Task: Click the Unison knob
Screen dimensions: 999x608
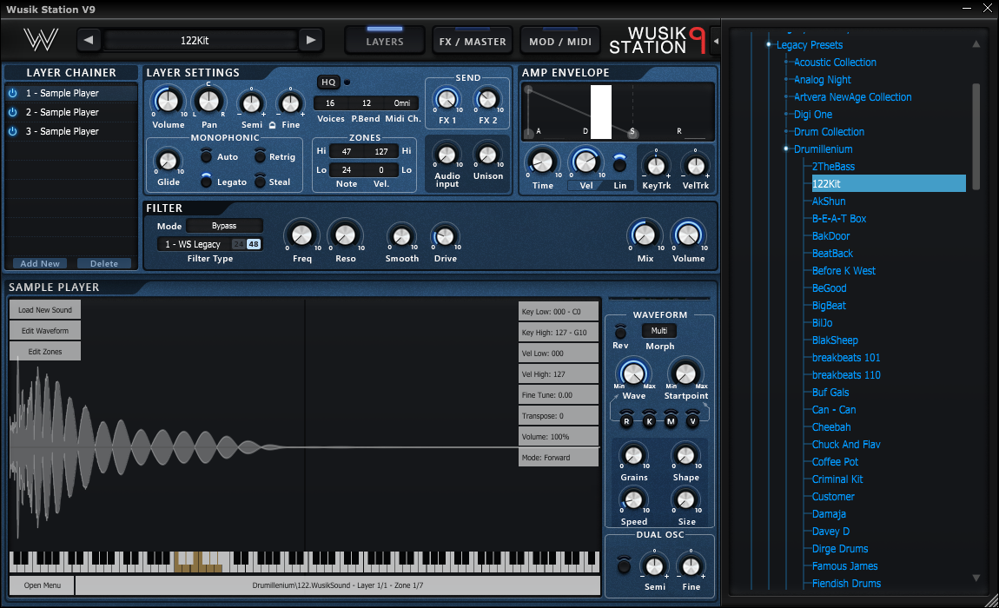Action: 487,155
